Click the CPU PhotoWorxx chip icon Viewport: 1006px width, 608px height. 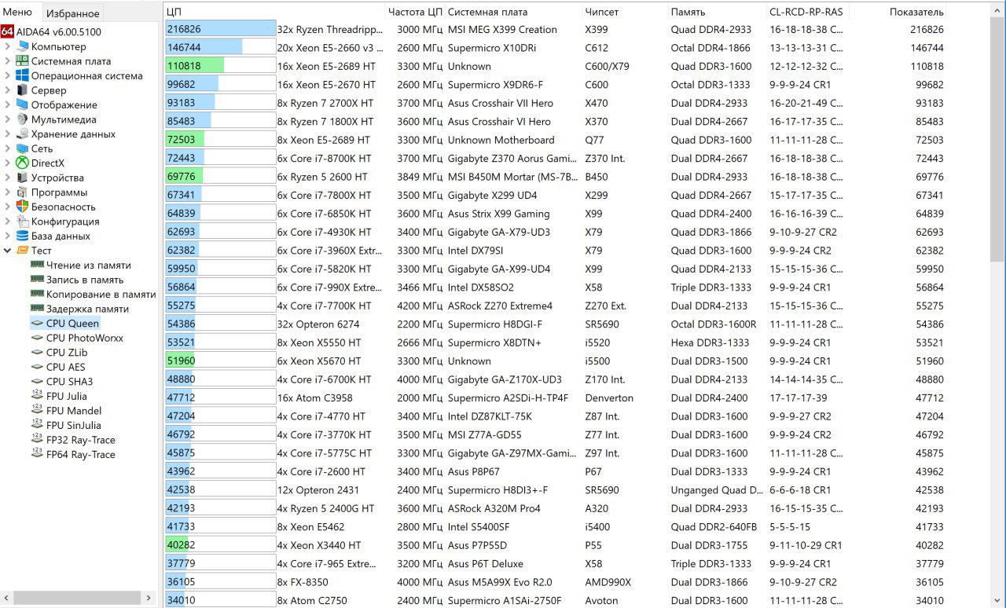point(37,338)
